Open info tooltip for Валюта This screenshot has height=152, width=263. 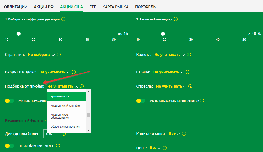pos(189,55)
